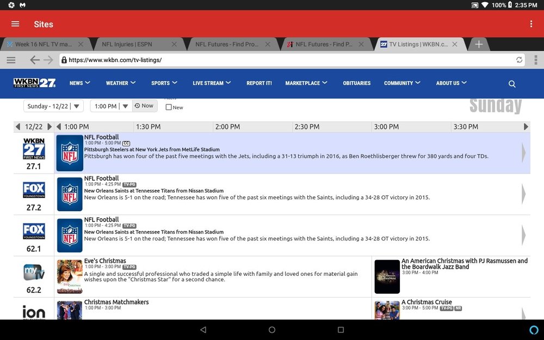The image size is (544, 340).
Task: Open the app overflow menu in the red bar
Action: coord(531,24)
